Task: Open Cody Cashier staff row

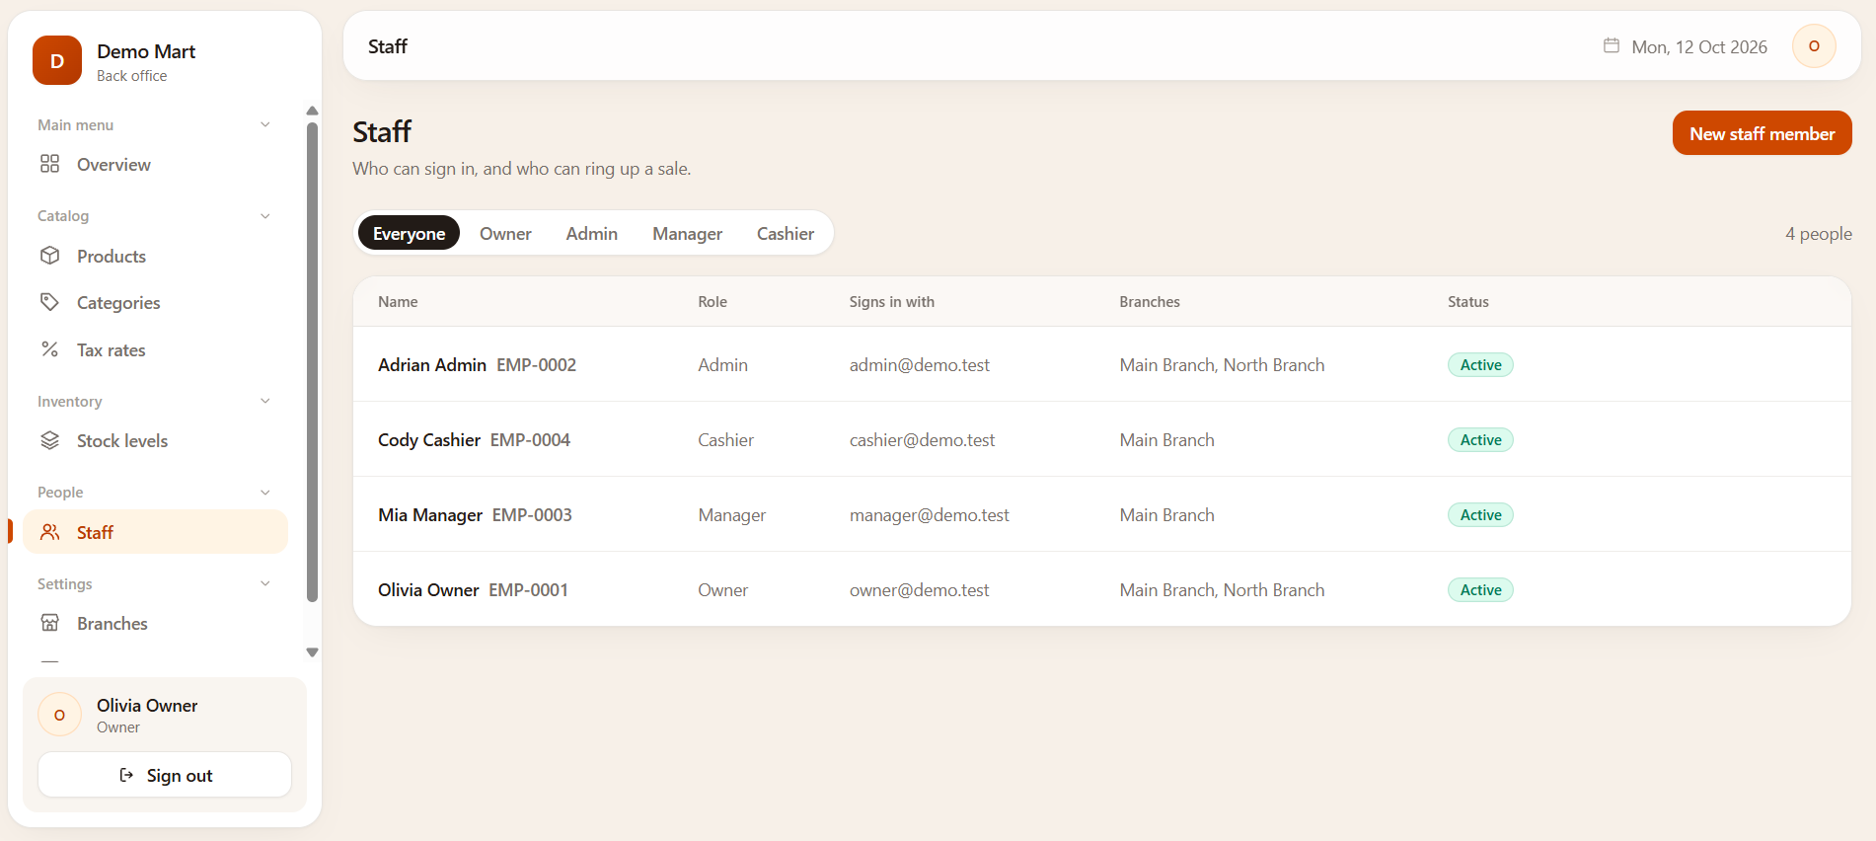Action: click(1101, 439)
